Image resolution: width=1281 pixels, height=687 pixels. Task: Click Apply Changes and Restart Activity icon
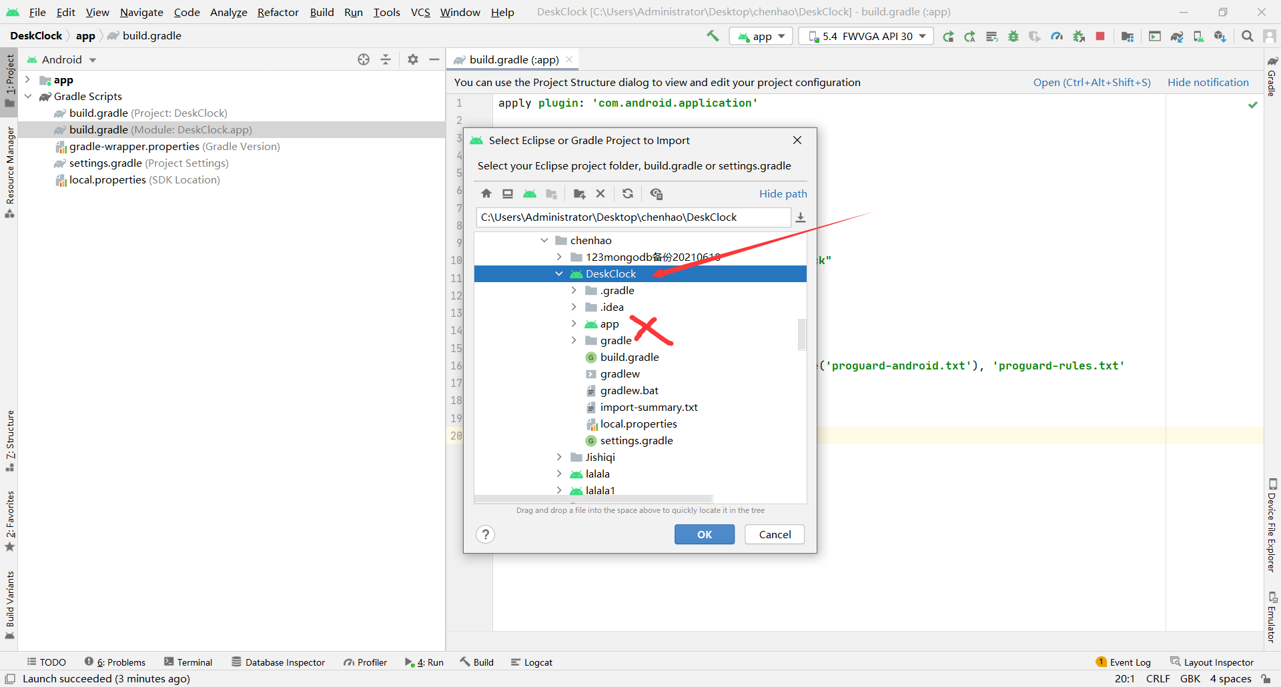pos(970,36)
